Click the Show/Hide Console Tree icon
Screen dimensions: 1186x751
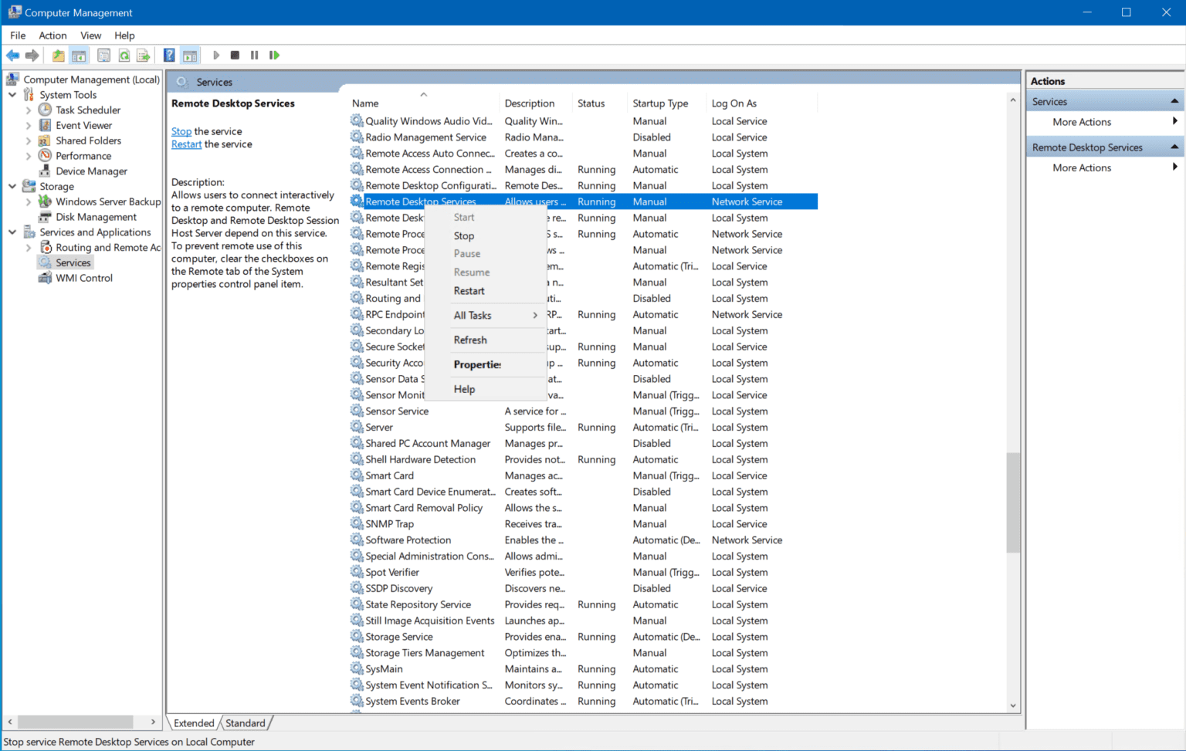pos(79,55)
